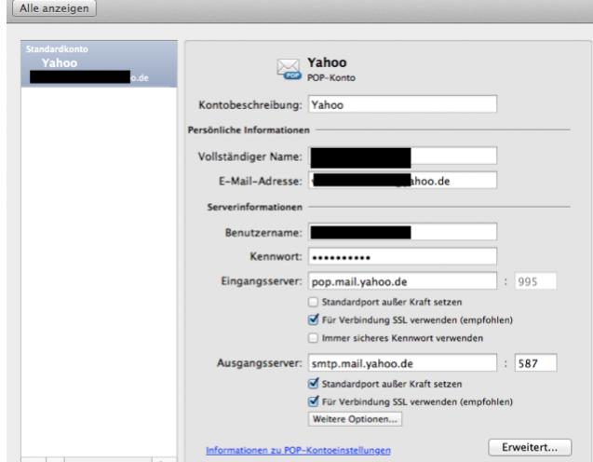Click the outgoing port 587 field

point(535,363)
